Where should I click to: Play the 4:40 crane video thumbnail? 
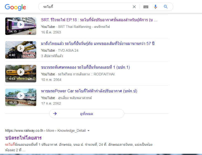pyautogui.click(x=21, y=50)
